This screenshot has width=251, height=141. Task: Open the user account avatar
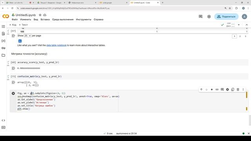tap(244, 16)
